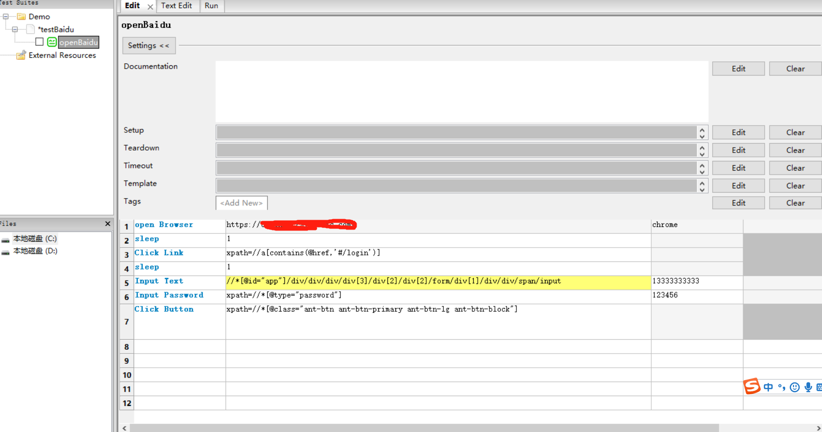Viewport: 822px width, 432px height.
Task: Click the Template input field
Action: point(457,186)
